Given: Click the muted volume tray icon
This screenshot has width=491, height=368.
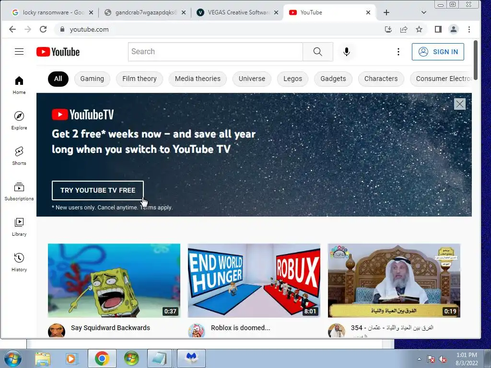Looking at the screenshot, I should 443,359.
